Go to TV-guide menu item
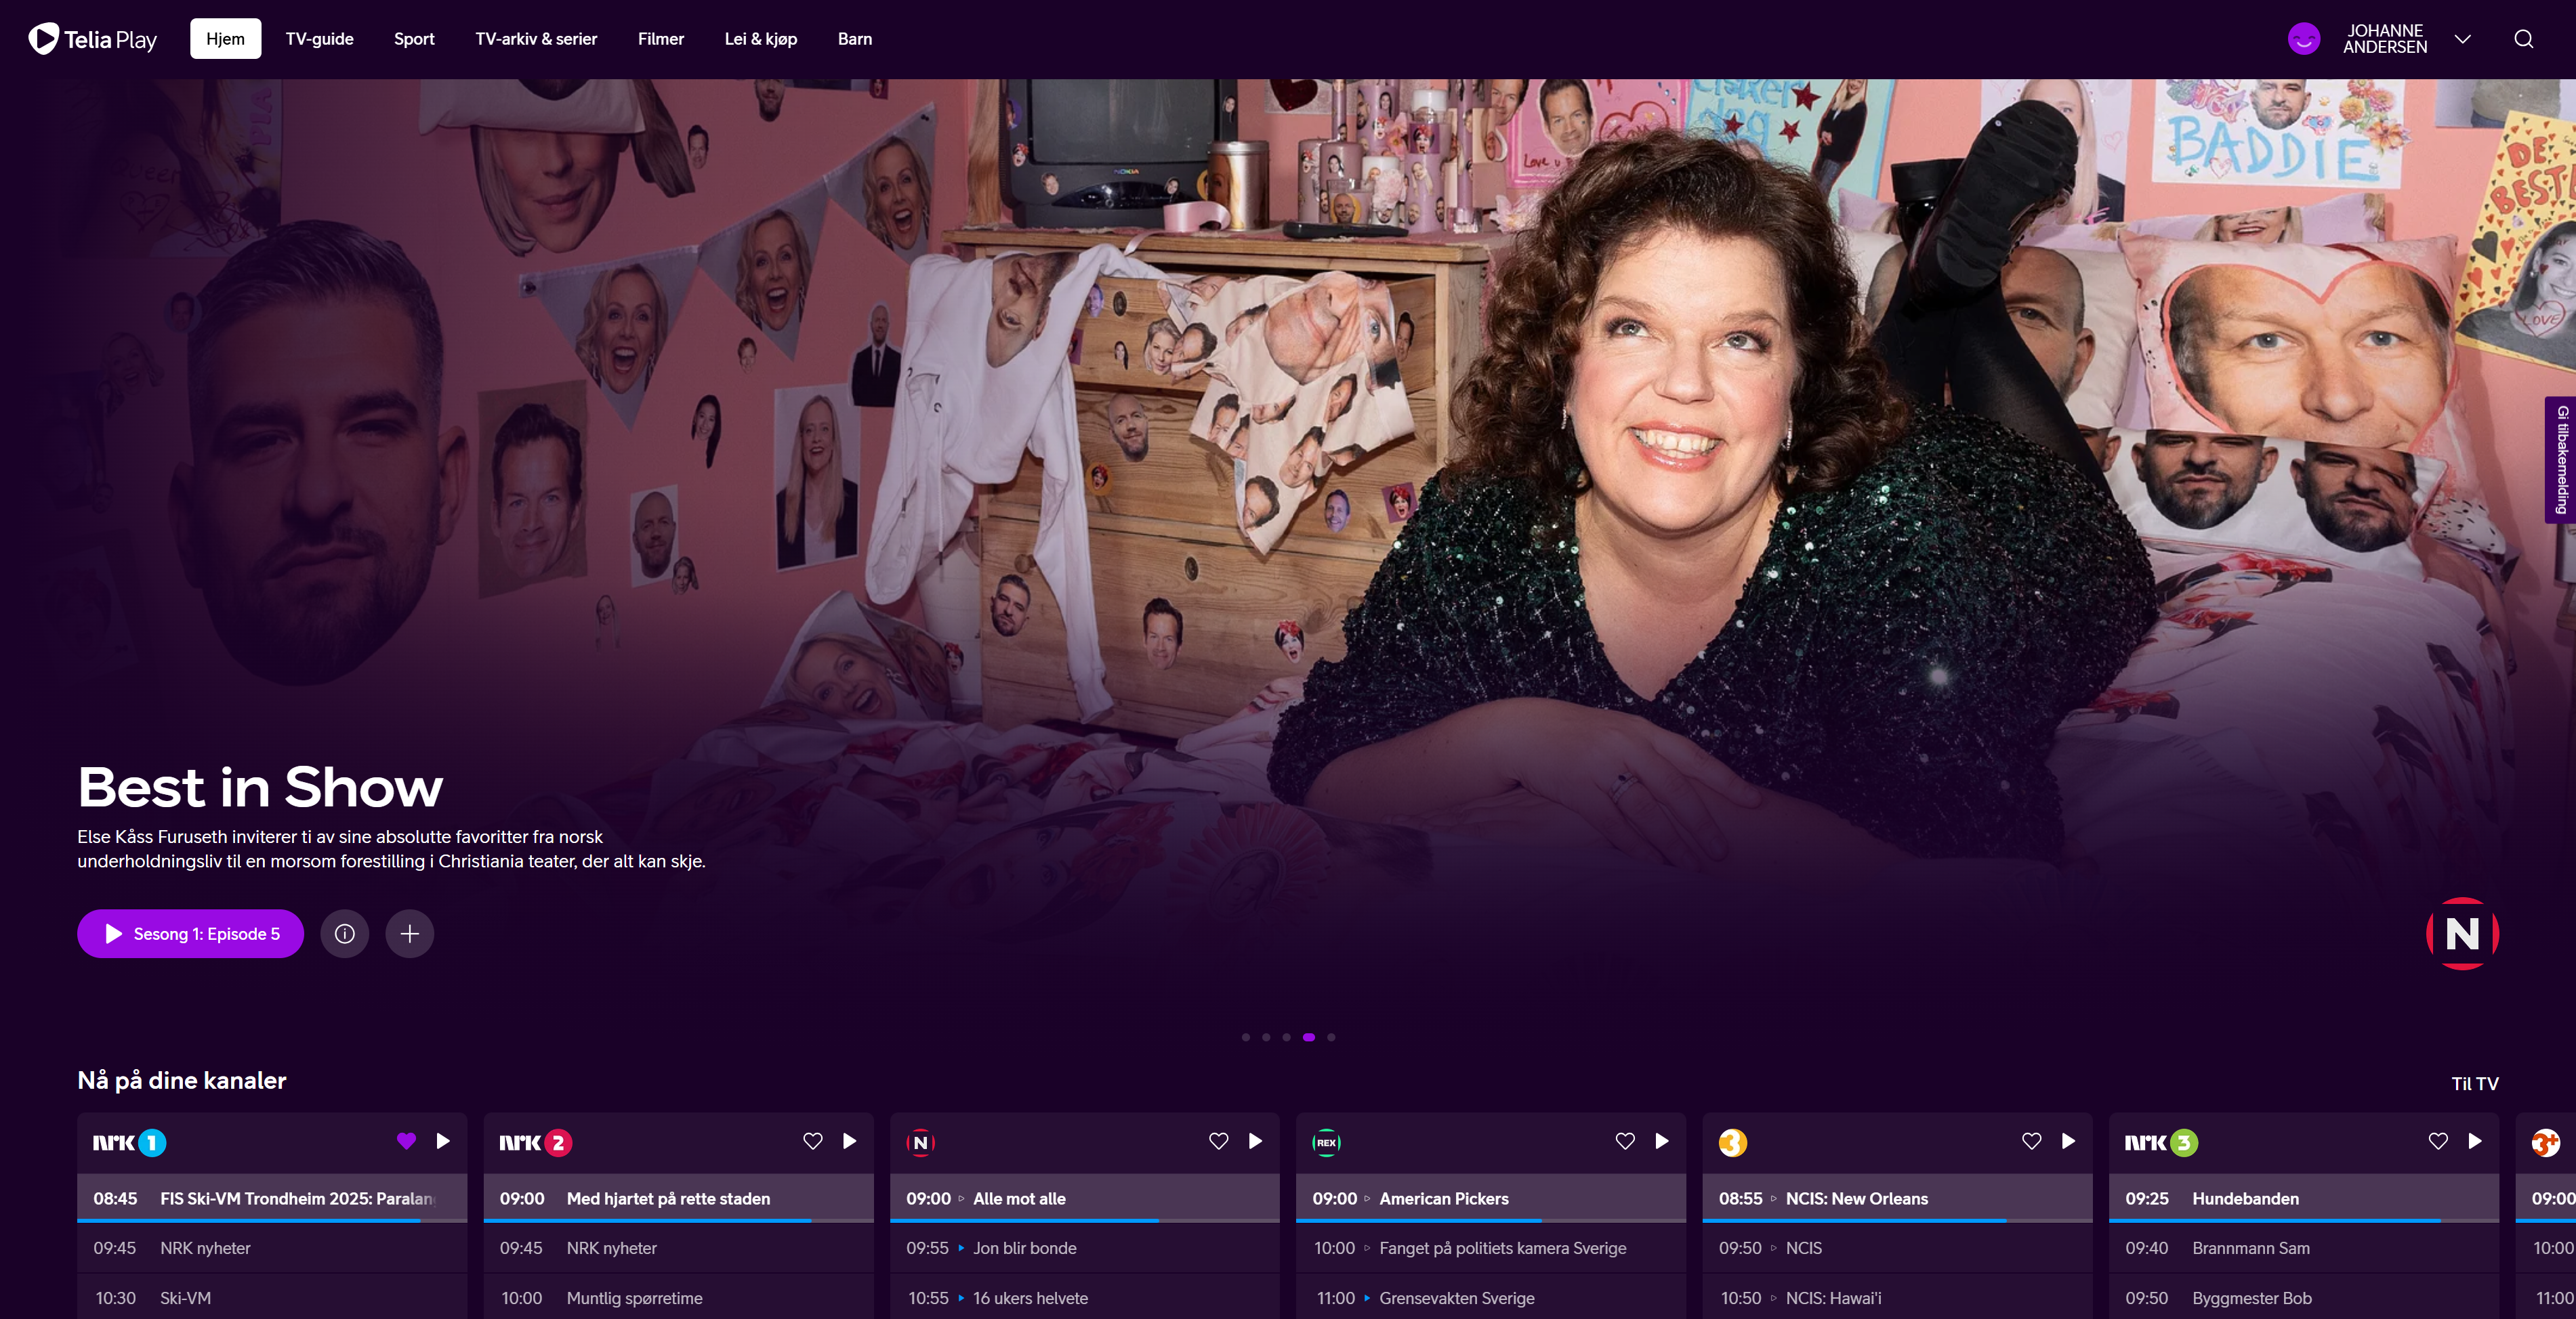Viewport: 2576px width, 1319px height. tap(319, 39)
